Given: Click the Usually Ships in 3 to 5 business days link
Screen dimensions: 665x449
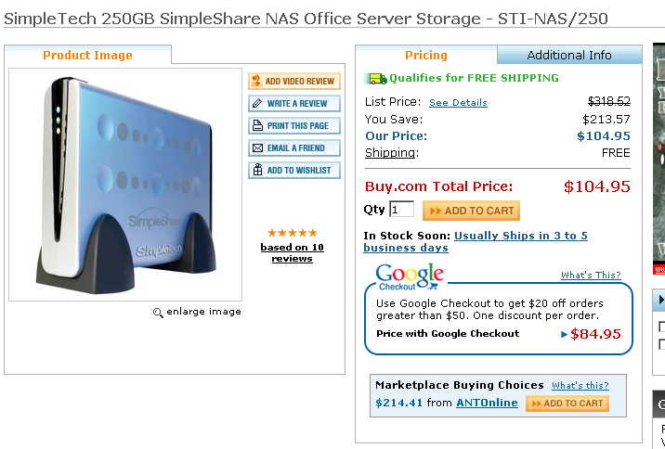Looking at the screenshot, I should click(x=476, y=241).
